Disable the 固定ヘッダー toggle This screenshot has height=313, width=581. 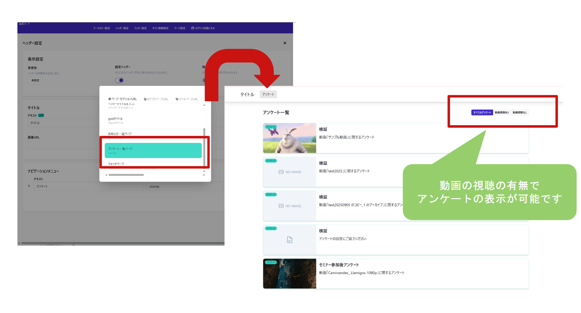(119, 80)
